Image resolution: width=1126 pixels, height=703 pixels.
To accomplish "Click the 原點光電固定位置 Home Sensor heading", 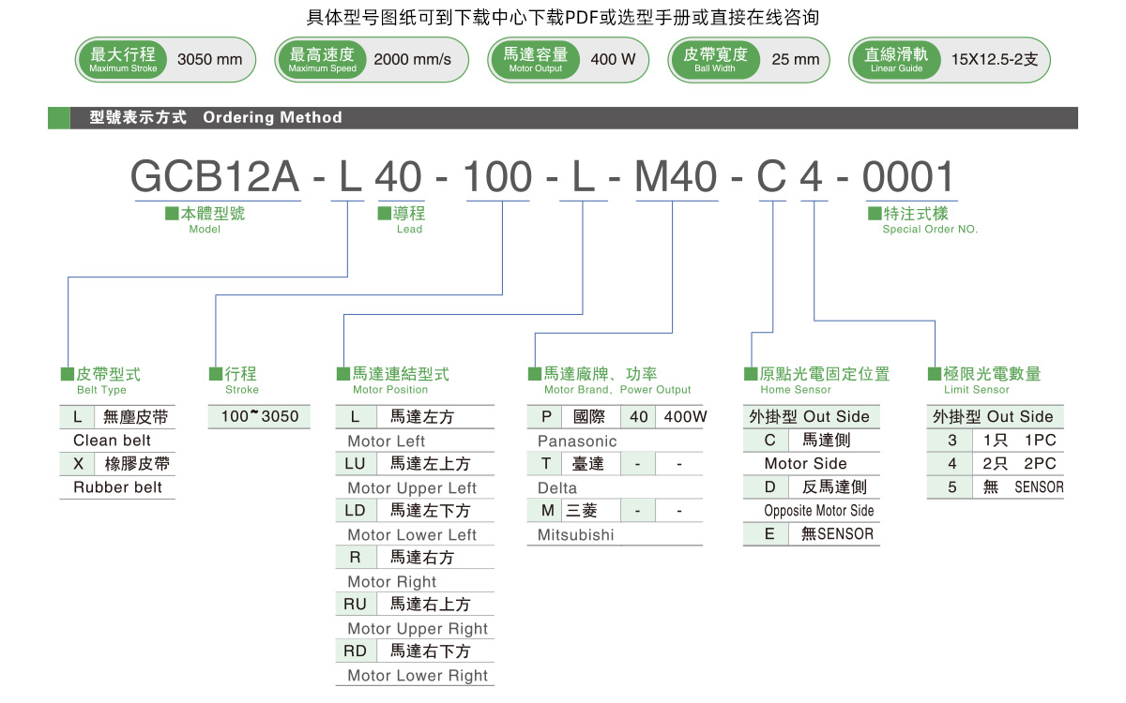I will (817, 380).
